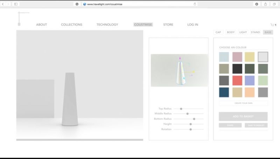Choose the dark olive green colour swatch
Image resolution: width=280 pixels, height=159 pixels.
coord(250,69)
